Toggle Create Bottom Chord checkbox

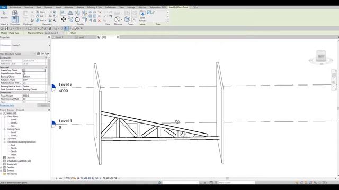click(24, 73)
